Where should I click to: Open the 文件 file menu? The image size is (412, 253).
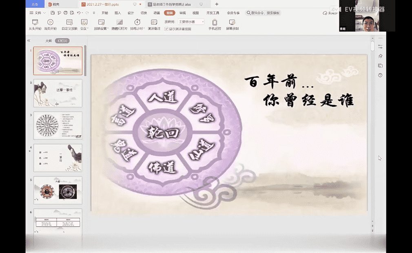click(x=37, y=13)
